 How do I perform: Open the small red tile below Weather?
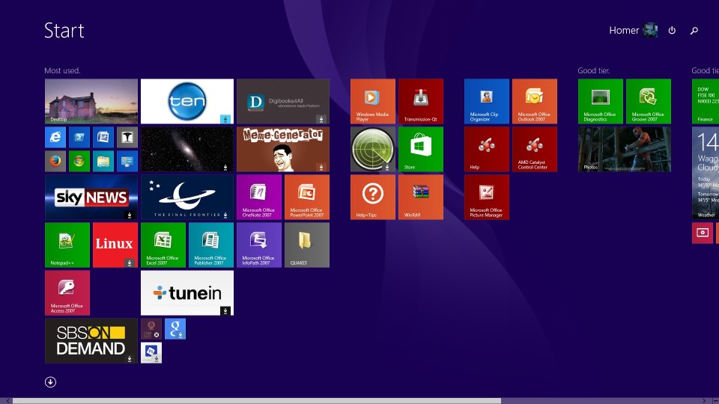point(703,233)
